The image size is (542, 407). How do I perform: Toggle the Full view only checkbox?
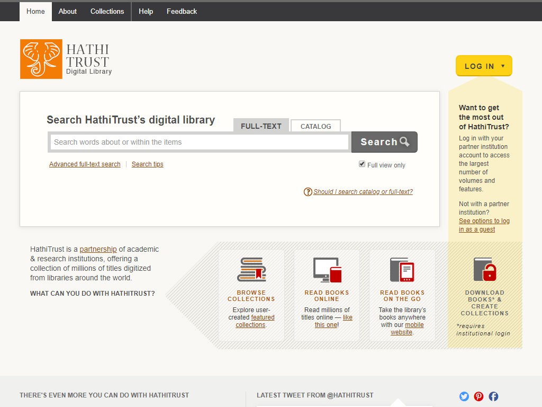pyautogui.click(x=362, y=164)
